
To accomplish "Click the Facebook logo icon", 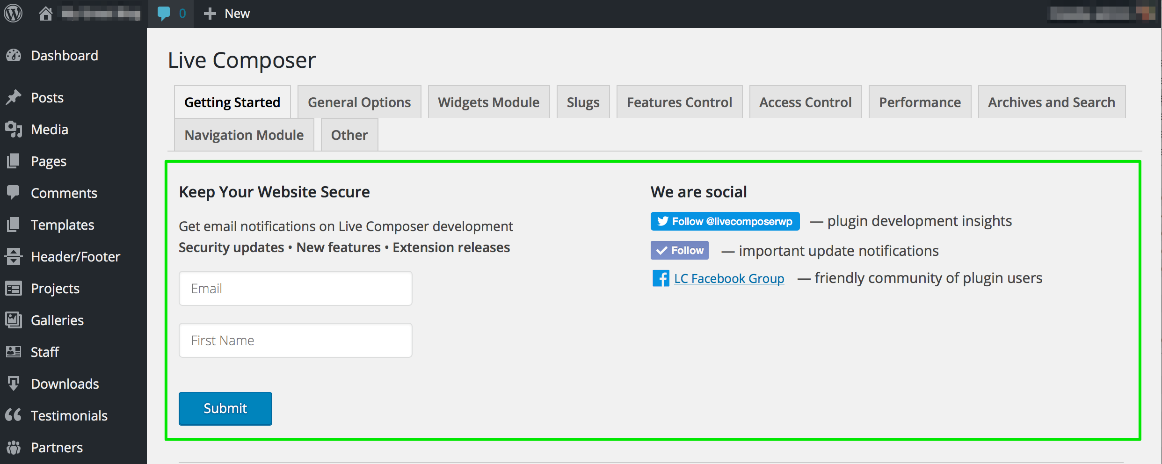I will click(661, 278).
